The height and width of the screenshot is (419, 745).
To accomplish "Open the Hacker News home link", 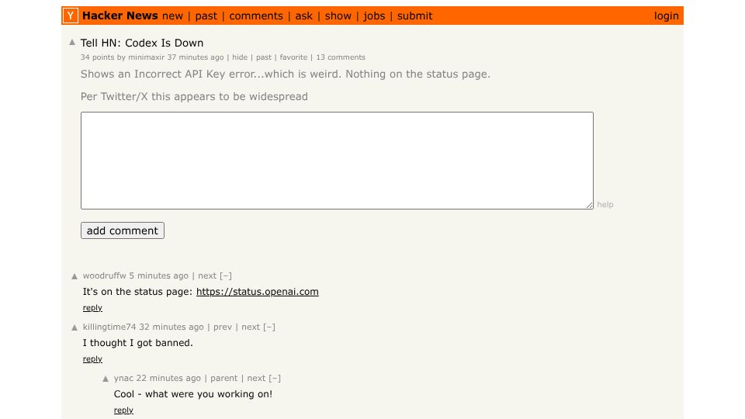I will click(120, 16).
